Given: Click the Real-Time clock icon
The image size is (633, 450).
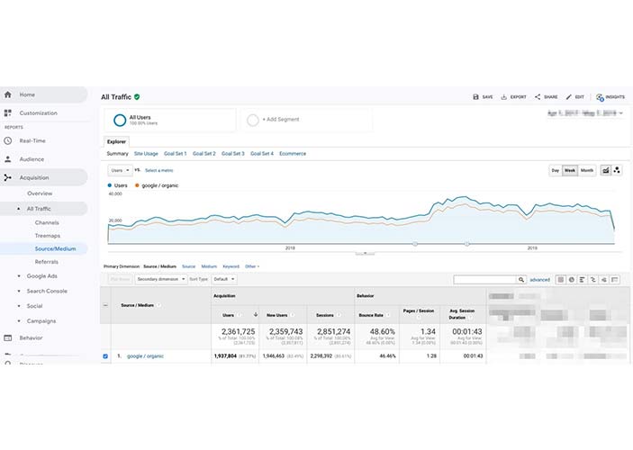Looking at the screenshot, I should tap(8, 141).
